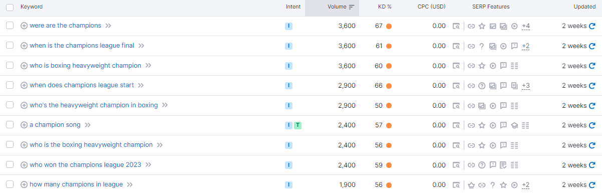The image size is (602, 194).
Task: Click the refresh icon for 'who is boxing heavyweight champion'
Action: (592, 66)
